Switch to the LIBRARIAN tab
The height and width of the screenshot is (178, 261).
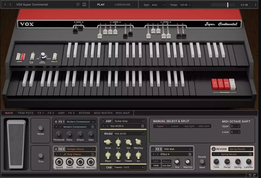point(123,5)
